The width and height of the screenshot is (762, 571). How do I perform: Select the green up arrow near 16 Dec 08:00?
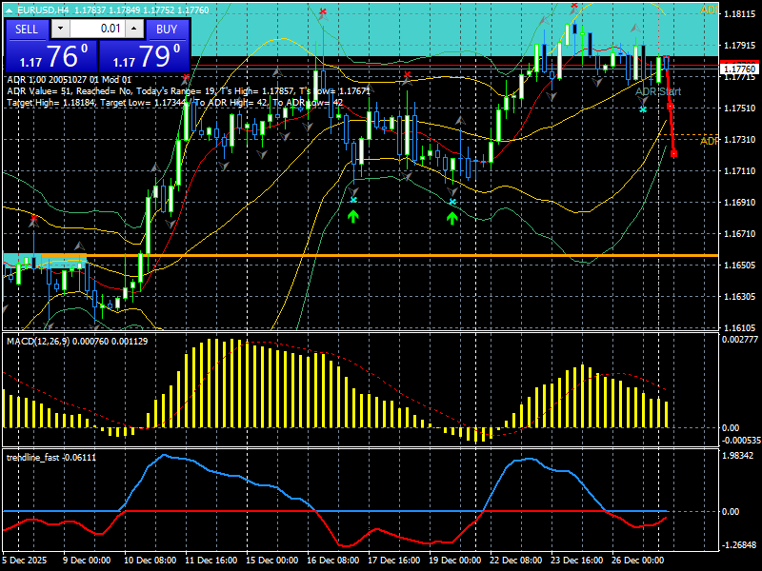(353, 217)
